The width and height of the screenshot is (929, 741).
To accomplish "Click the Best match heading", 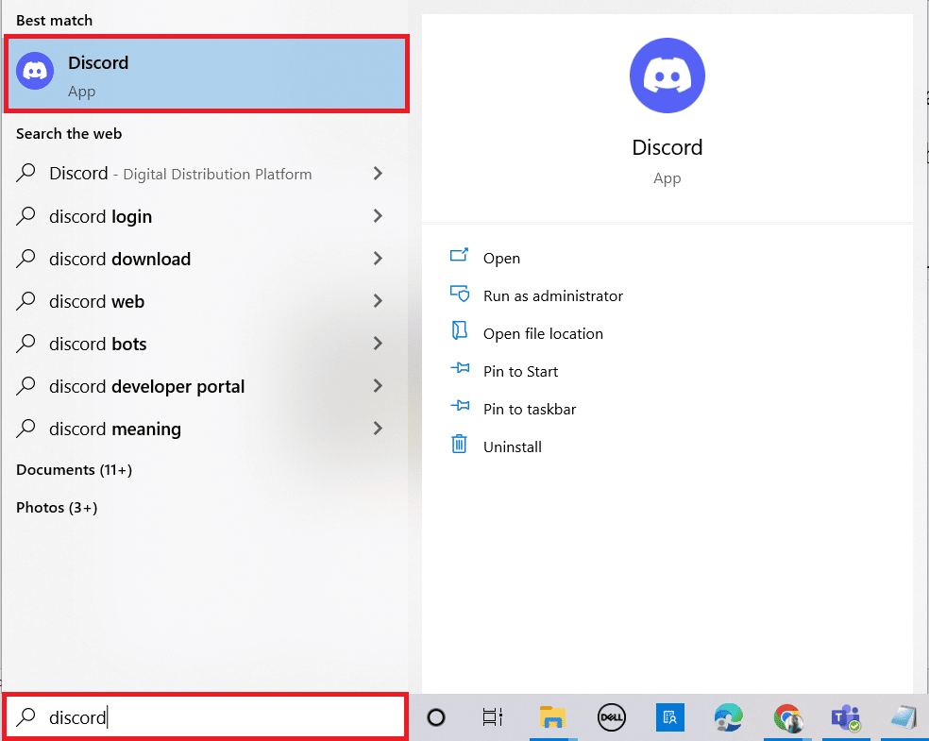I will click(54, 20).
